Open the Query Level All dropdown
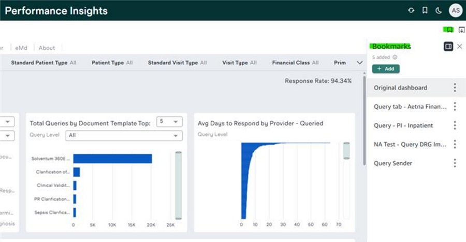The height and width of the screenshot is (242, 466). pos(124,136)
